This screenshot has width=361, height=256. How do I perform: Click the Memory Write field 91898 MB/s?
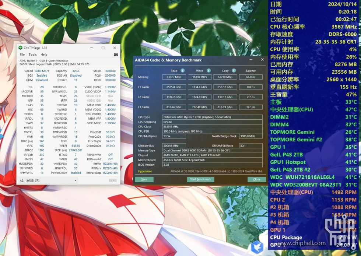coord(200,77)
